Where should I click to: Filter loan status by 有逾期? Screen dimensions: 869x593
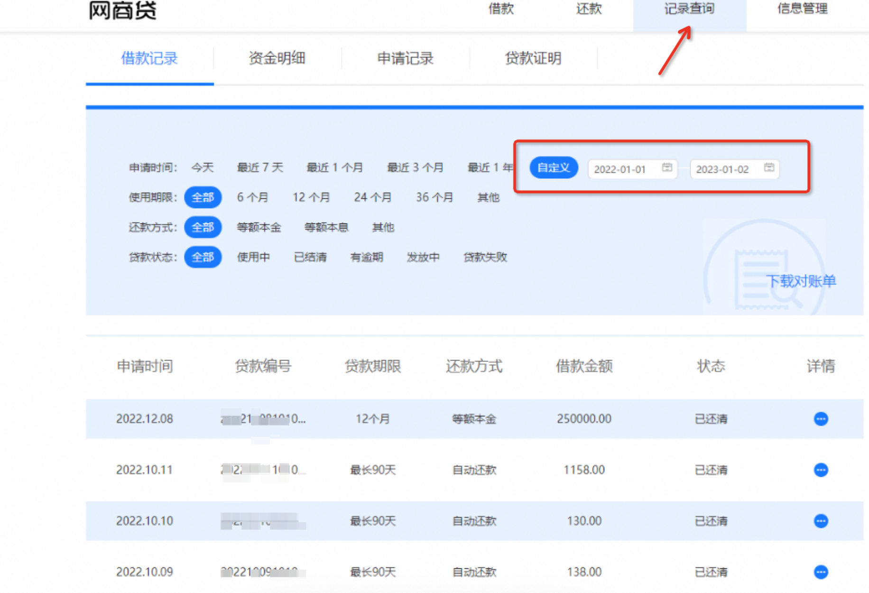366,257
